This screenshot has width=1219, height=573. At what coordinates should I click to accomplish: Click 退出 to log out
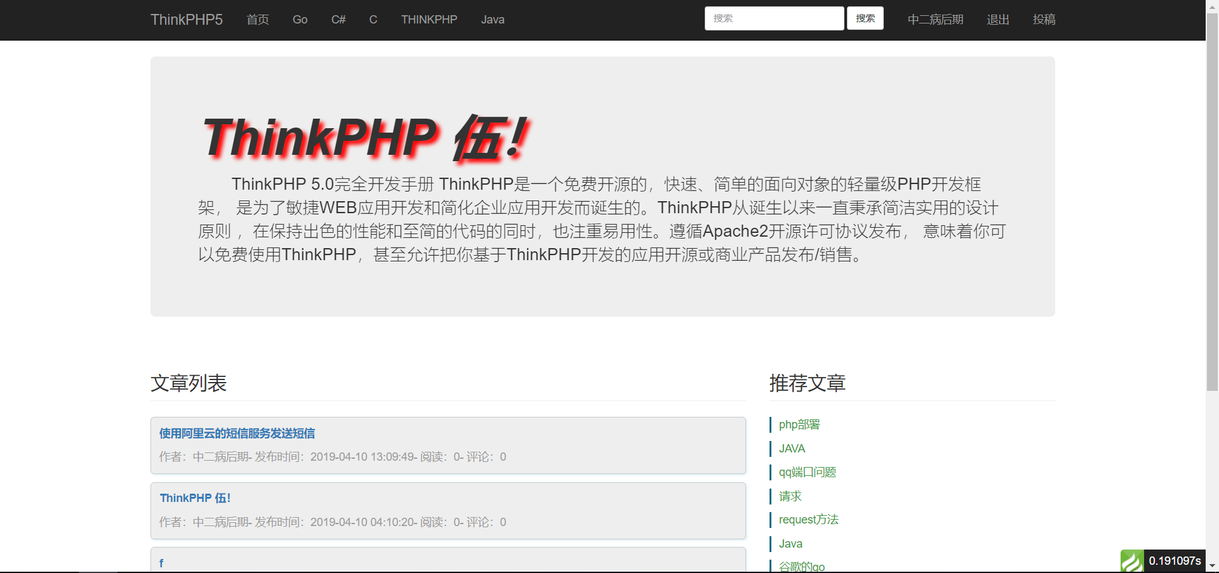[998, 20]
